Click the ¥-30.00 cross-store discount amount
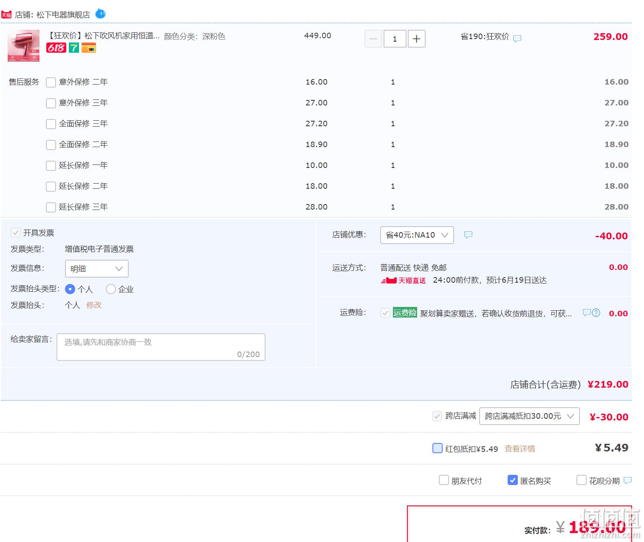This screenshot has width=644, height=542. [609, 417]
